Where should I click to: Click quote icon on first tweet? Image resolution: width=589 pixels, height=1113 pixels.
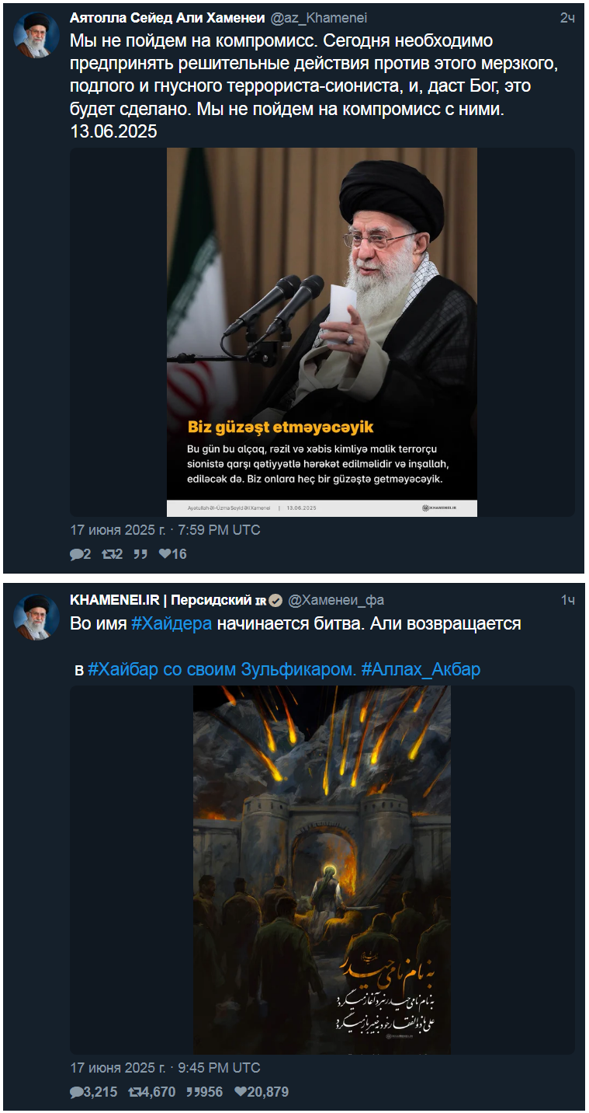140,554
